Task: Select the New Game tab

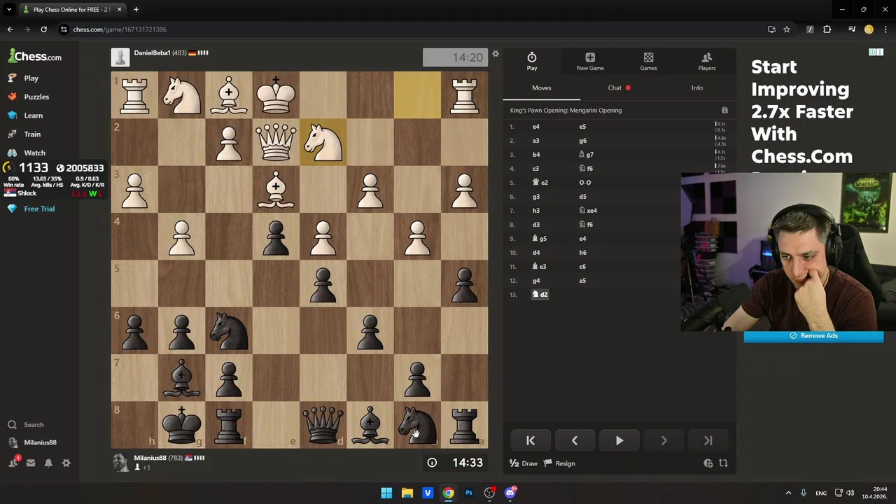Action: 590,62
